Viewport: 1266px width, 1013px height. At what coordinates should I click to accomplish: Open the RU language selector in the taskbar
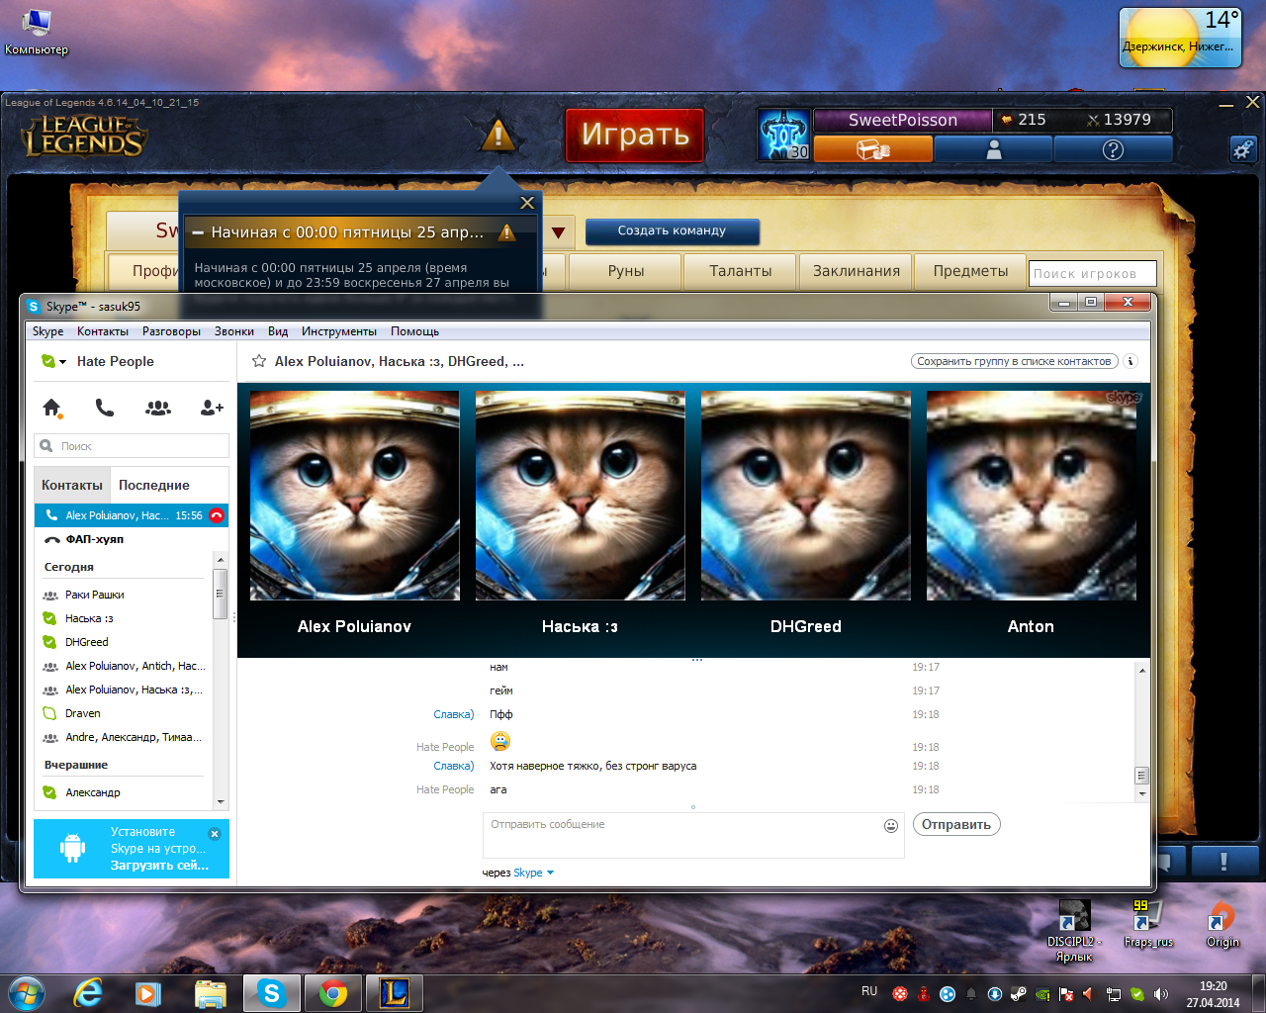869,991
